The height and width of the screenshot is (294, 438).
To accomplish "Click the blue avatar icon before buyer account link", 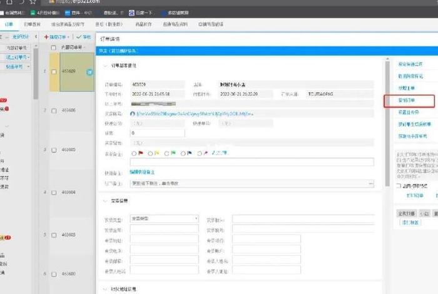I will [x=133, y=114].
